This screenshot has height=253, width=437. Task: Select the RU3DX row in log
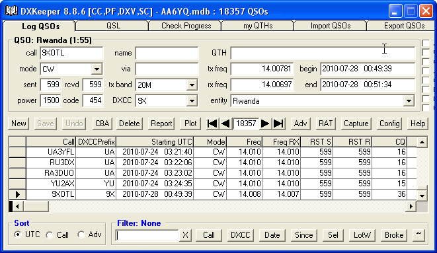point(213,163)
